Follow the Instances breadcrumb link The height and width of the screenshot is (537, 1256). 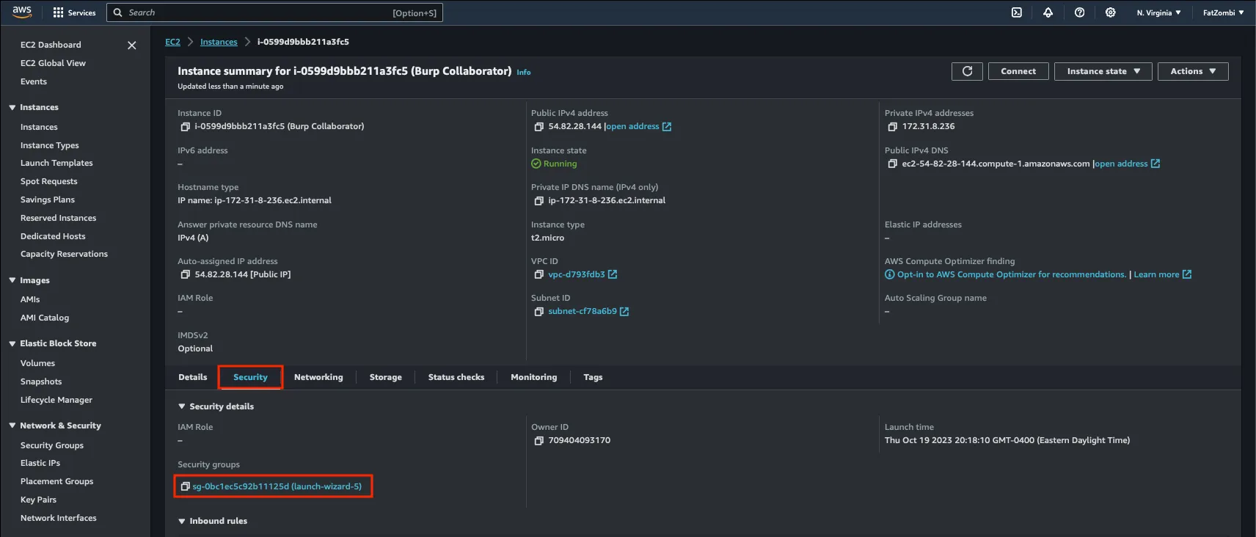(219, 42)
